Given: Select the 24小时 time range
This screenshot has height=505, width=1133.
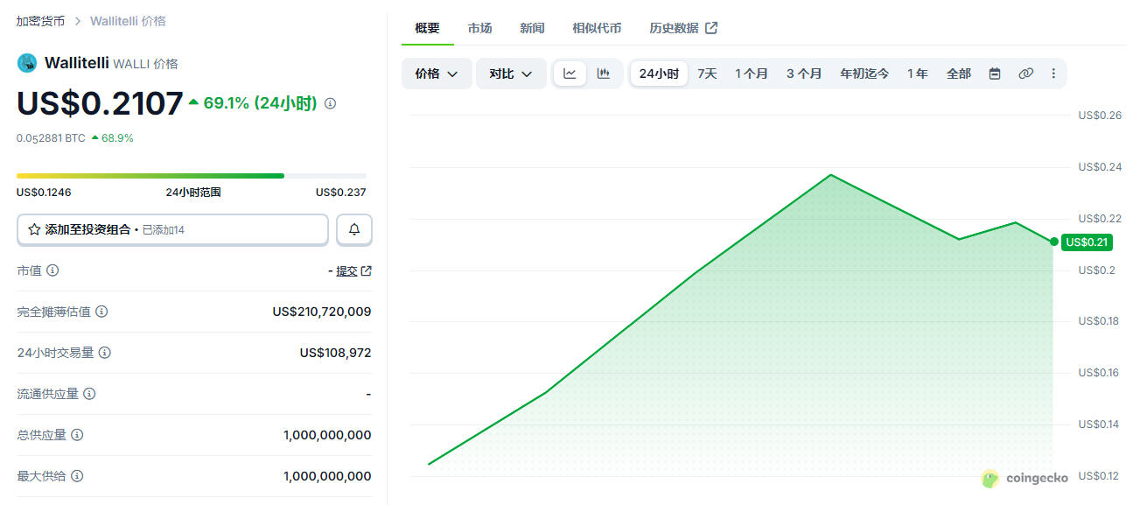Looking at the screenshot, I should 659,74.
